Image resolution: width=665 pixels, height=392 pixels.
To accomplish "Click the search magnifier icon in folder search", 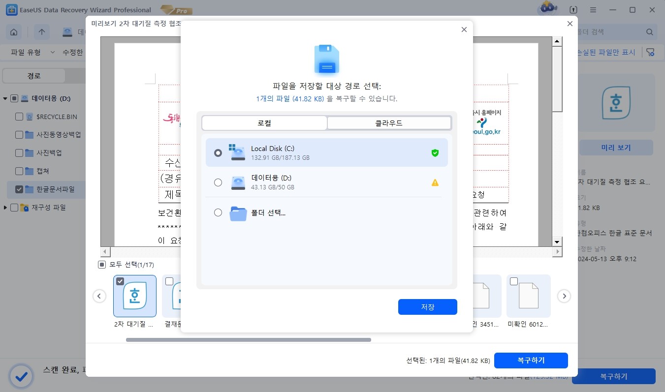I will pos(649,31).
